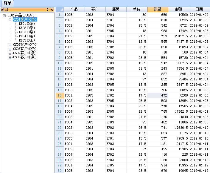The height and width of the screenshot is (173, 210).
Task: Select CS03客户 (0条) tree item
Action: click(25, 49)
